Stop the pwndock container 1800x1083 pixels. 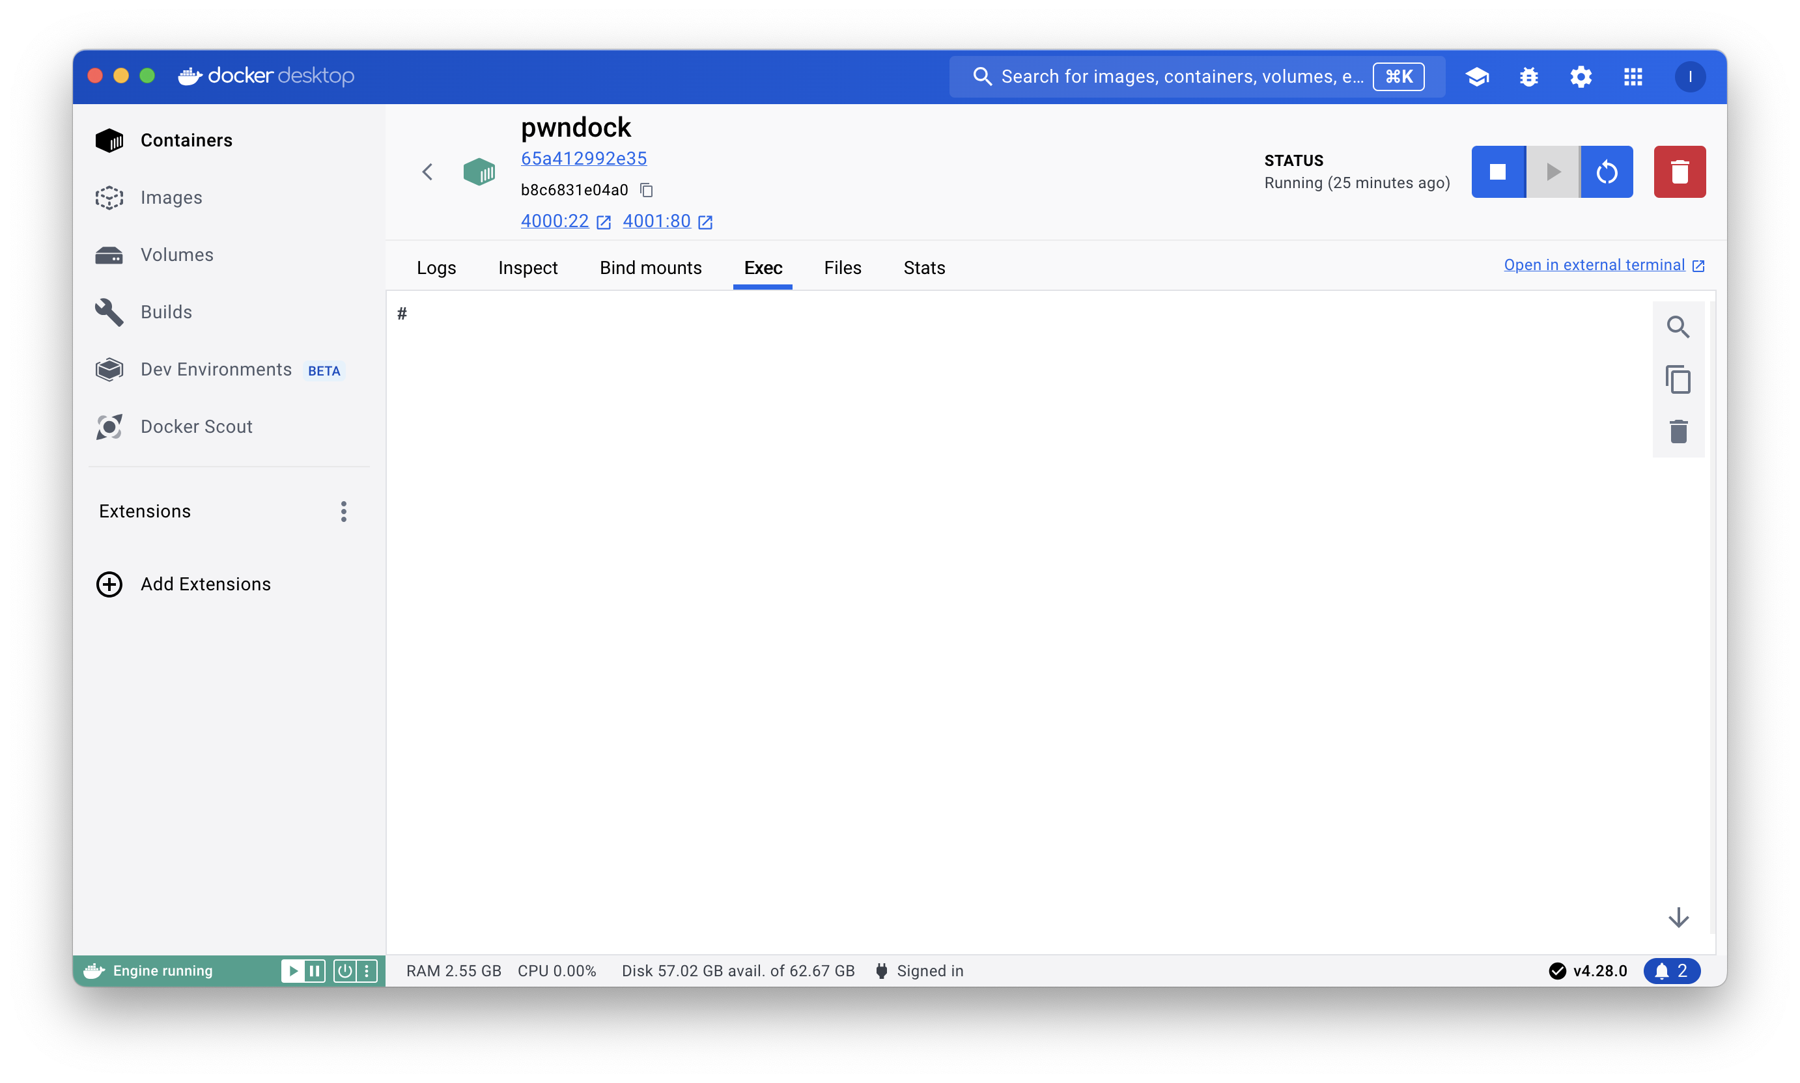click(x=1498, y=172)
